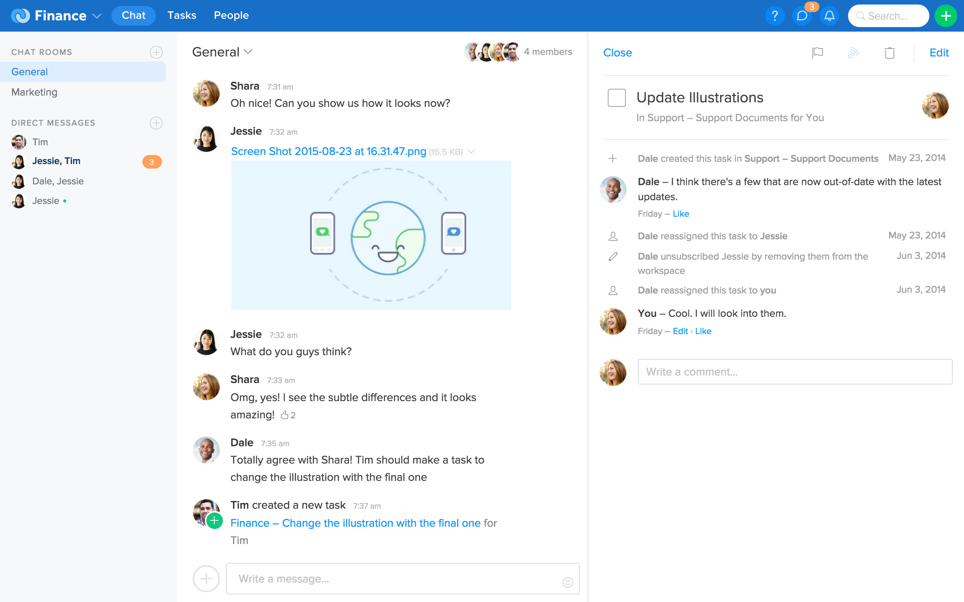
Task: Close the task detail panel
Action: tap(617, 53)
